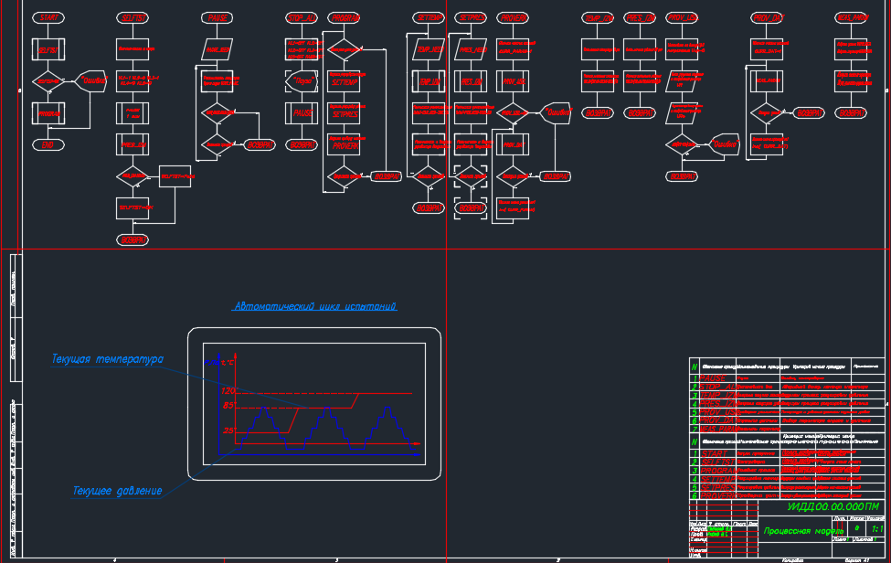Select the PAGE_NEED parallelogram in the PAUSE flowchart

218,49
